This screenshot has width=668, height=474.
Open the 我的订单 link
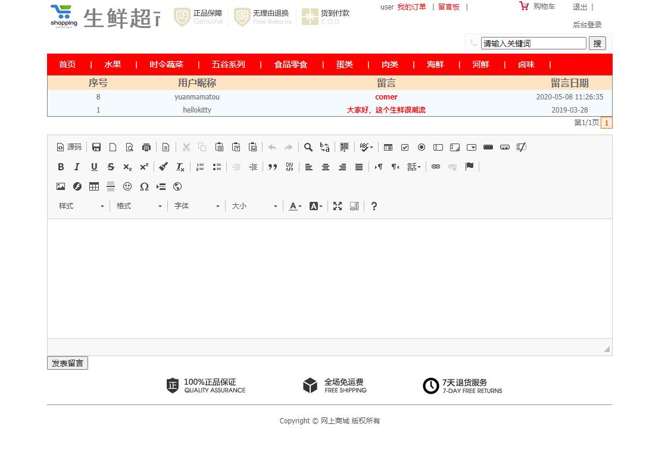(411, 7)
